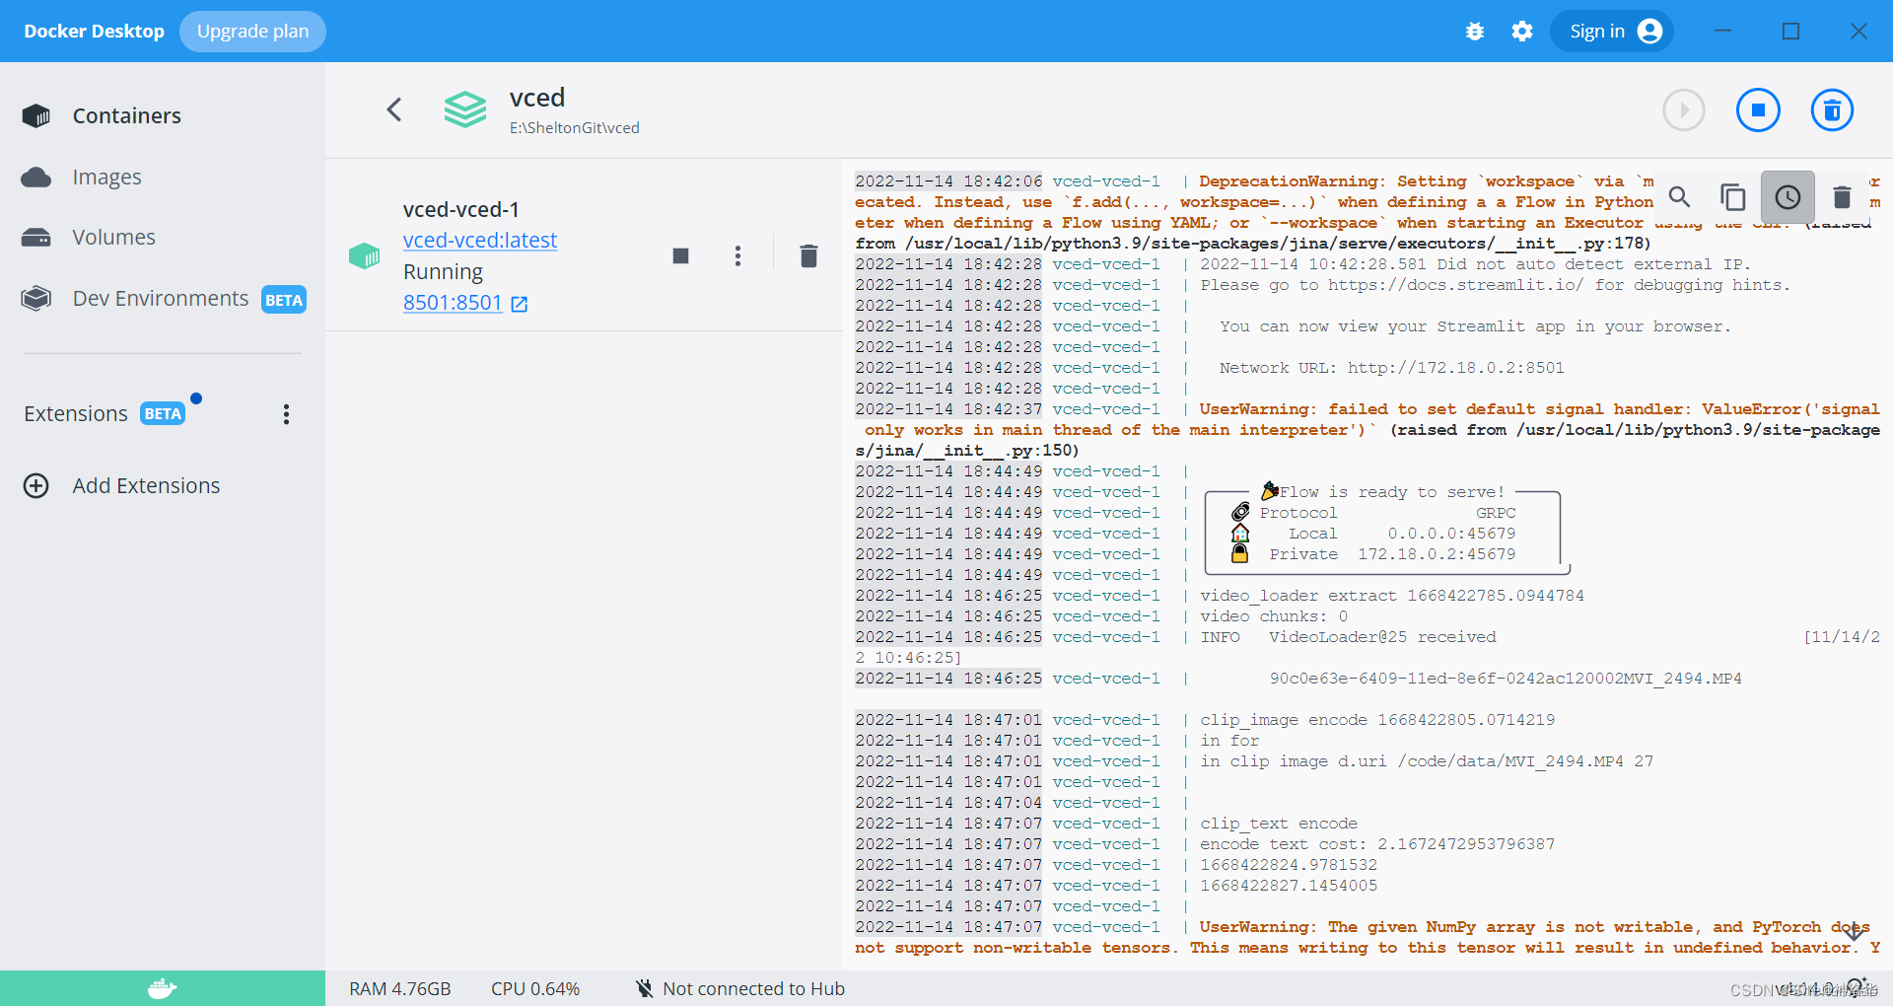Delete the vced-vced-1 container
The height and width of the screenshot is (1006, 1893).
808,256
